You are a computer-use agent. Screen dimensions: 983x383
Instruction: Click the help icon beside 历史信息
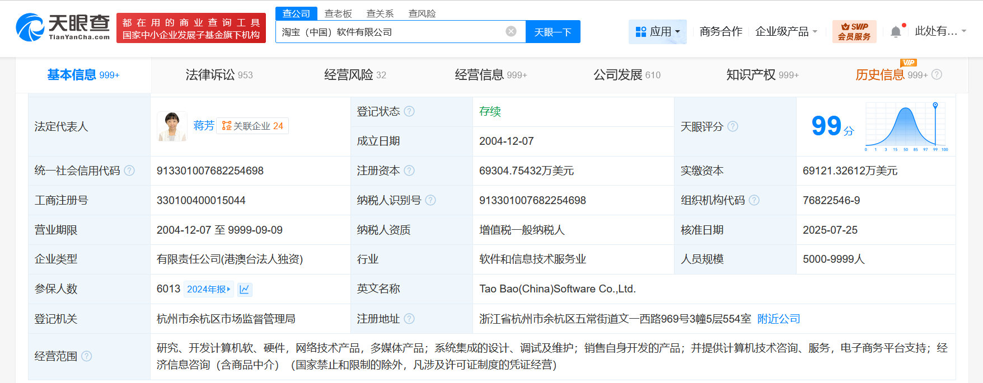(937, 74)
